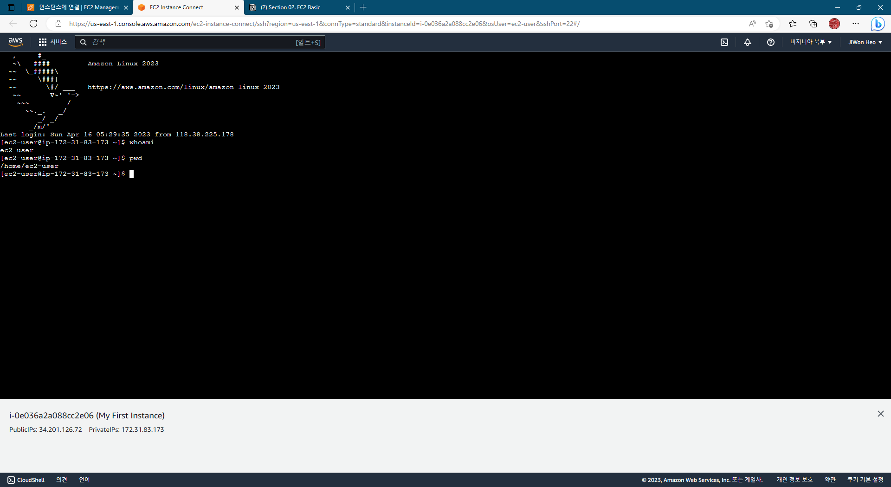
Task: Click the 의견 feedback link in footer
Action: pyautogui.click(x=62, y=480)
